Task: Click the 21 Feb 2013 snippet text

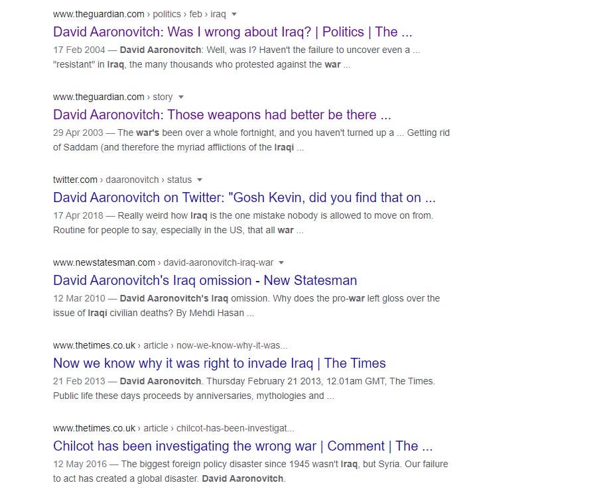Action: tap(244, 388)
